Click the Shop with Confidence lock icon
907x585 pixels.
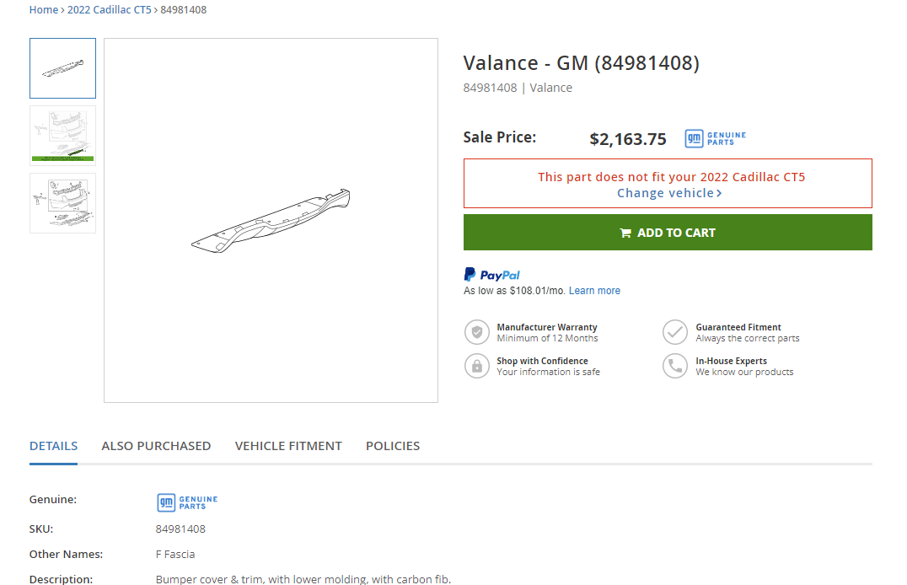tap(477, 366)
